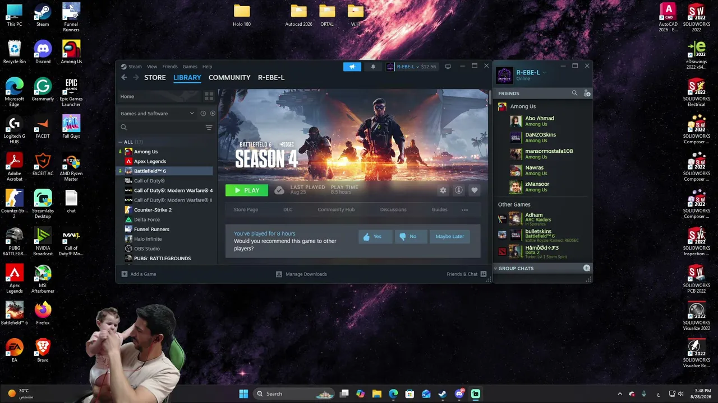This screenshot has width=718, height=403.
Task: Switch to the STORE tab
Action: (x=155, y=77)
